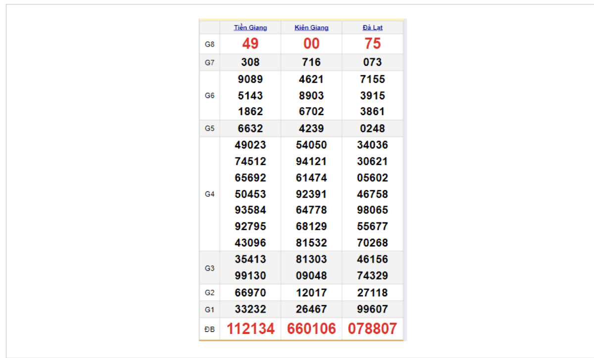594x358 pixels.
Task: Open the Kiên Giang province link
Action: (311, 28)
